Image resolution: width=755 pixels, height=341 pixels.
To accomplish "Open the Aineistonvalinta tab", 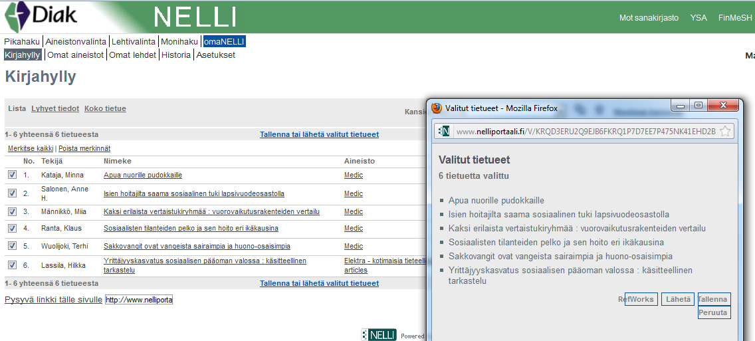I will tap(76, 42).
